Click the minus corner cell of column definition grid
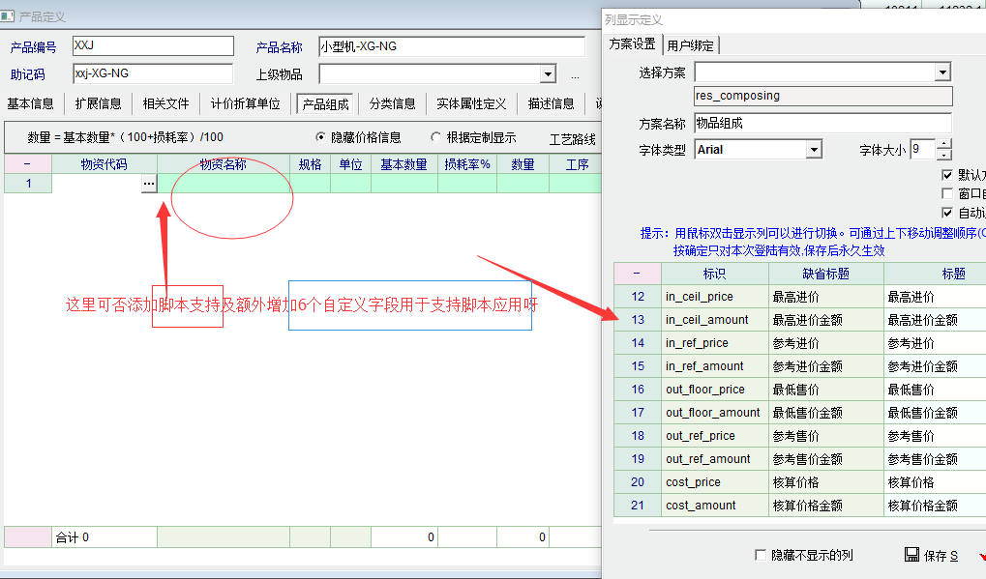Screen dimensions: 986x579 pyautogui.click(x=637, y=274)
